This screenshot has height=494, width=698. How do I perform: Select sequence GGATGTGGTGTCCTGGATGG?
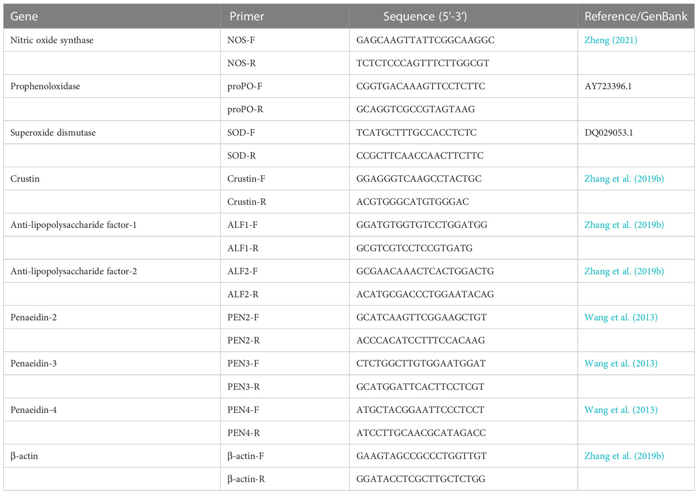[422, 225]
